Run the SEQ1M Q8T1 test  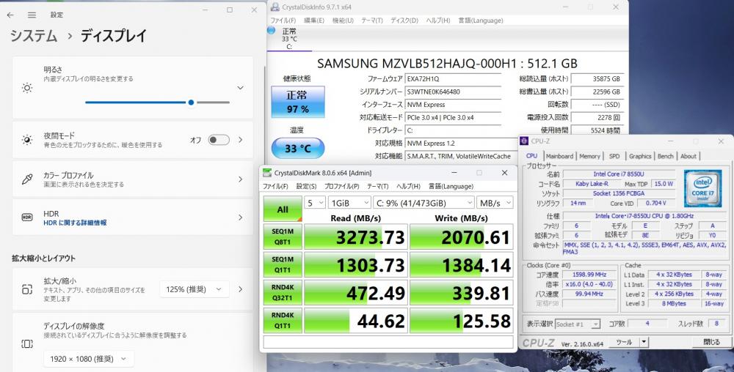283,237
